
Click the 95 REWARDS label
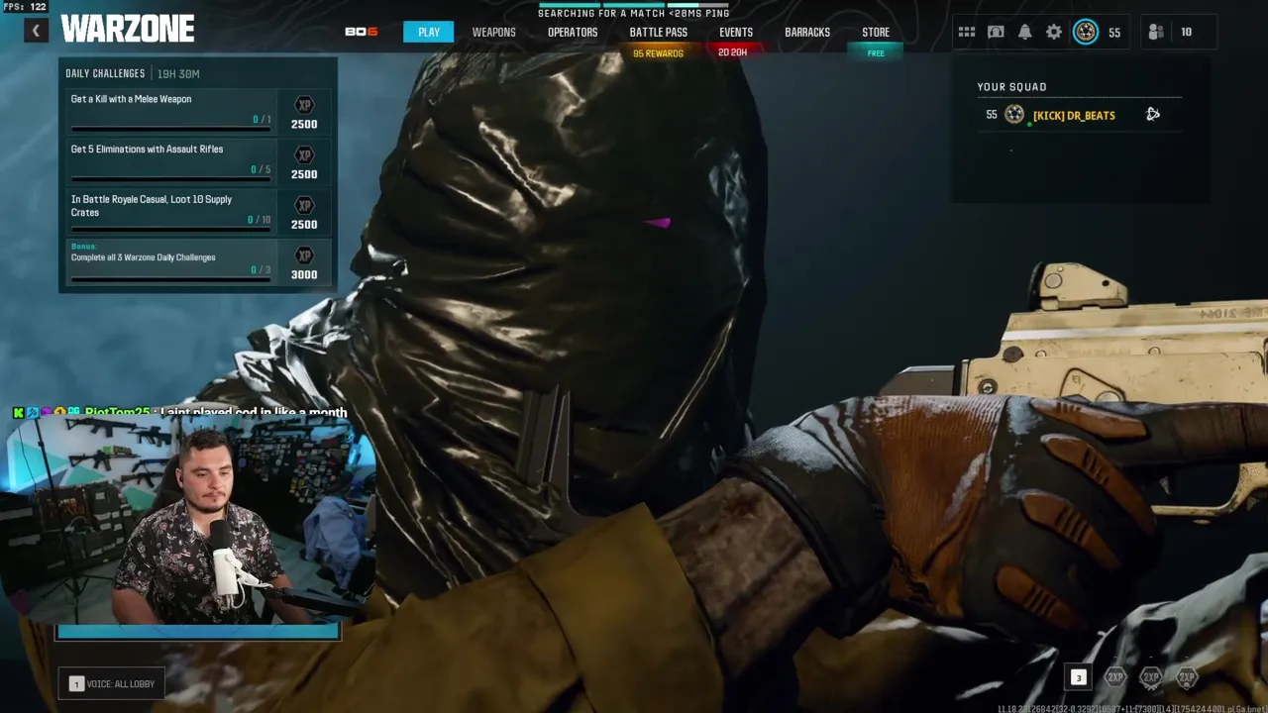658,52
